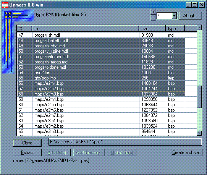The height and width of the screenshot is (175, 207).
Task: Select row end2.bin
Action: (101, 73)
